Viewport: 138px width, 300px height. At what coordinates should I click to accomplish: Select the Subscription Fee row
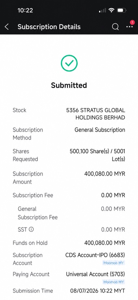(x=69, y=195)
